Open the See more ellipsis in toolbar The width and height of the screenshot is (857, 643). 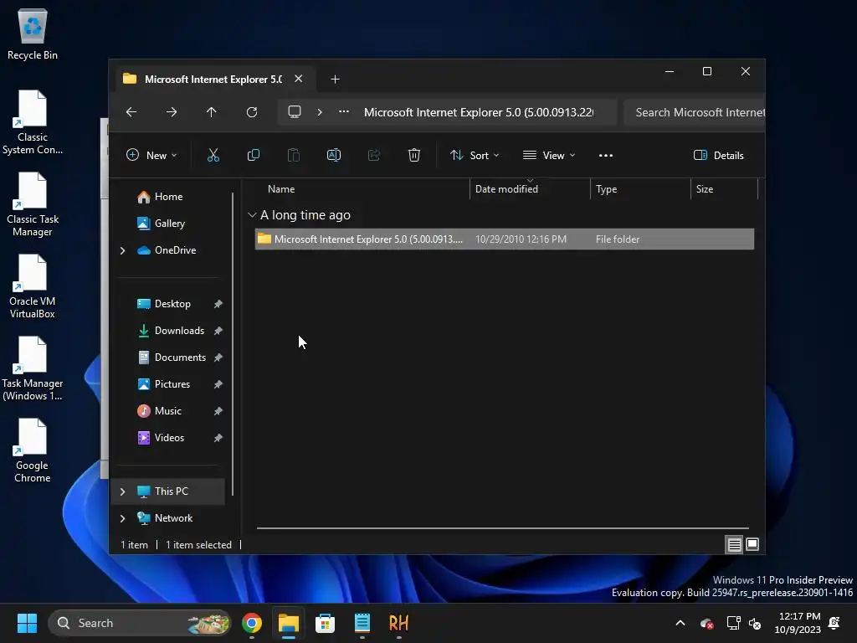(x=606, y=155)
